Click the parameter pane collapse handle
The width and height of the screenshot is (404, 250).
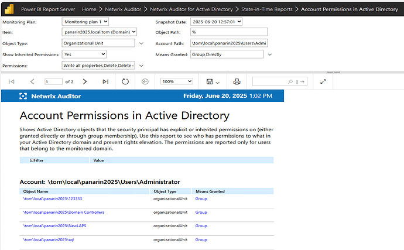[x=333, y=73]
